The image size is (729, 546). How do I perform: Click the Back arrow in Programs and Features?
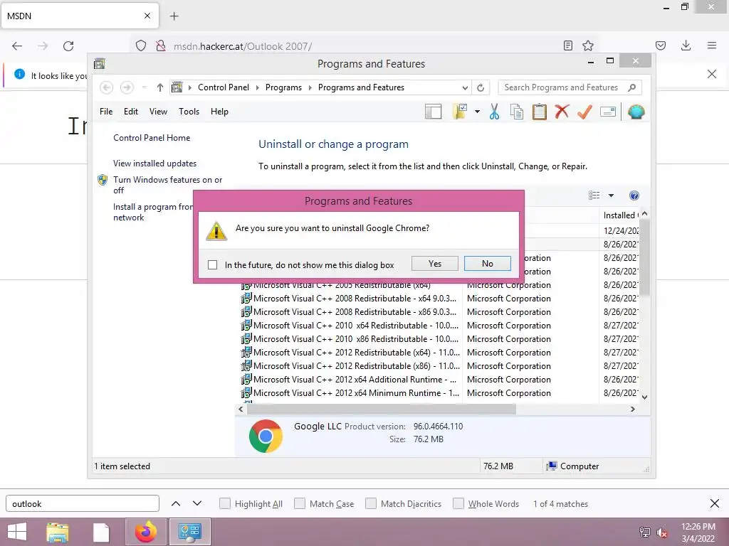[x=107, y=87]
